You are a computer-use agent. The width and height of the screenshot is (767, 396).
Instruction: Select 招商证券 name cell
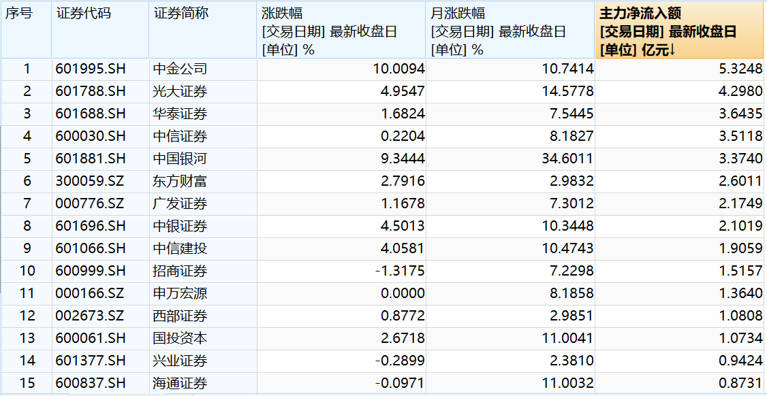click(x=203, y=271)
